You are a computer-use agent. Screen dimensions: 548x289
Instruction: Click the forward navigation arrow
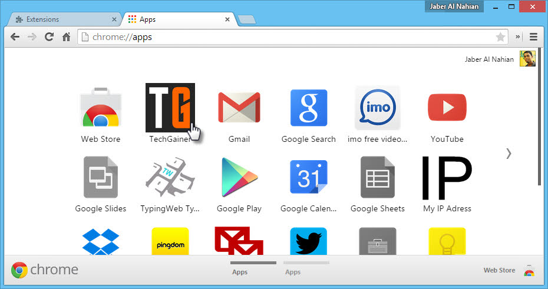32,36
